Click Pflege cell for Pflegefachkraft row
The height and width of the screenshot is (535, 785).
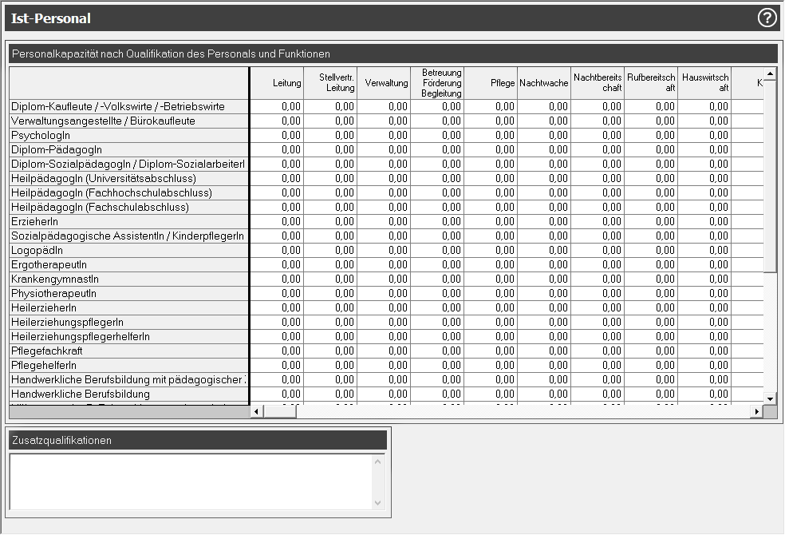[x=491, y=351]
